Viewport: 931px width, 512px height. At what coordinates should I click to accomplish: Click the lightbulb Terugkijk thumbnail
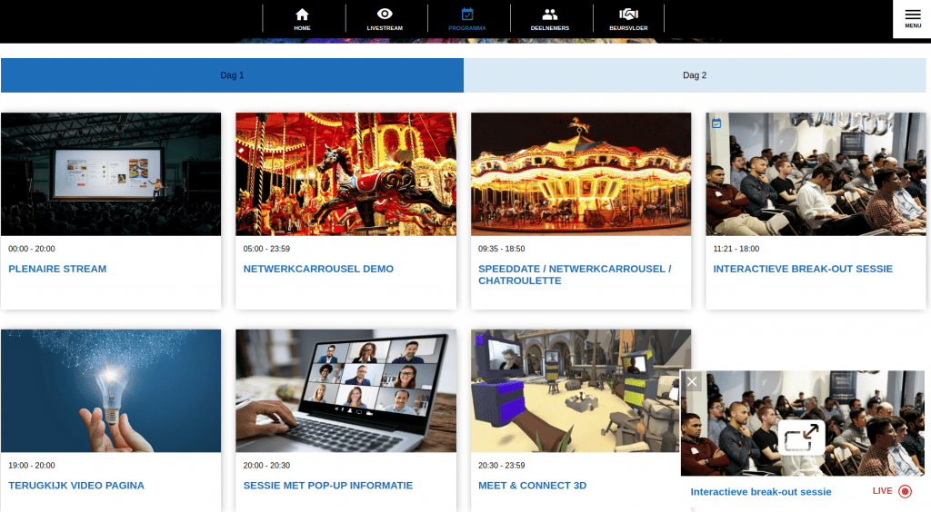click(x=111, y=391)
